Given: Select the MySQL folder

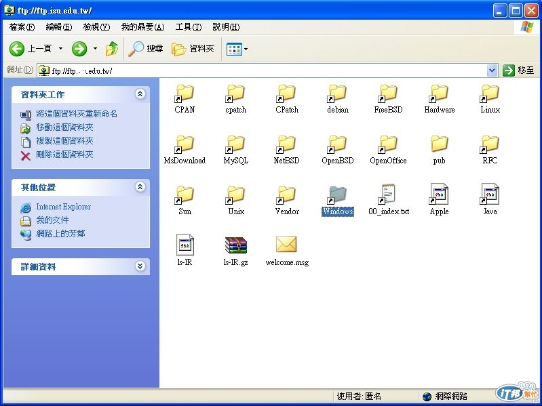Looking at the screenshot, I should [x=236, y=150].
